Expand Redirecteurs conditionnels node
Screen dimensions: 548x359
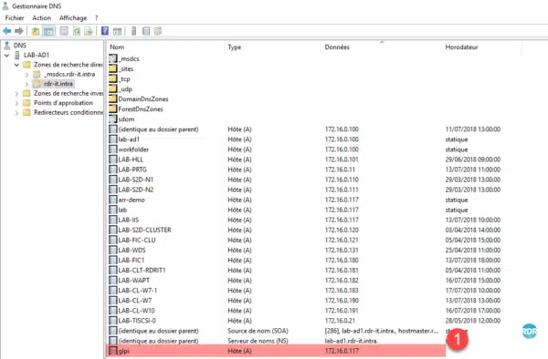pyautogui.click(x=16, y=113)
